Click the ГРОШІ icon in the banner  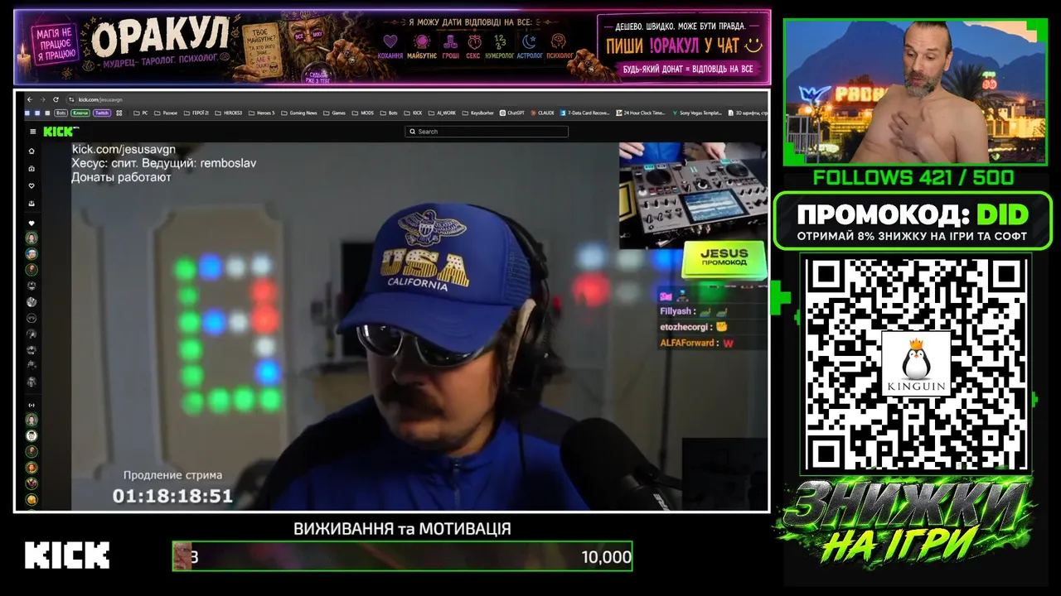[x=450, y=42]
